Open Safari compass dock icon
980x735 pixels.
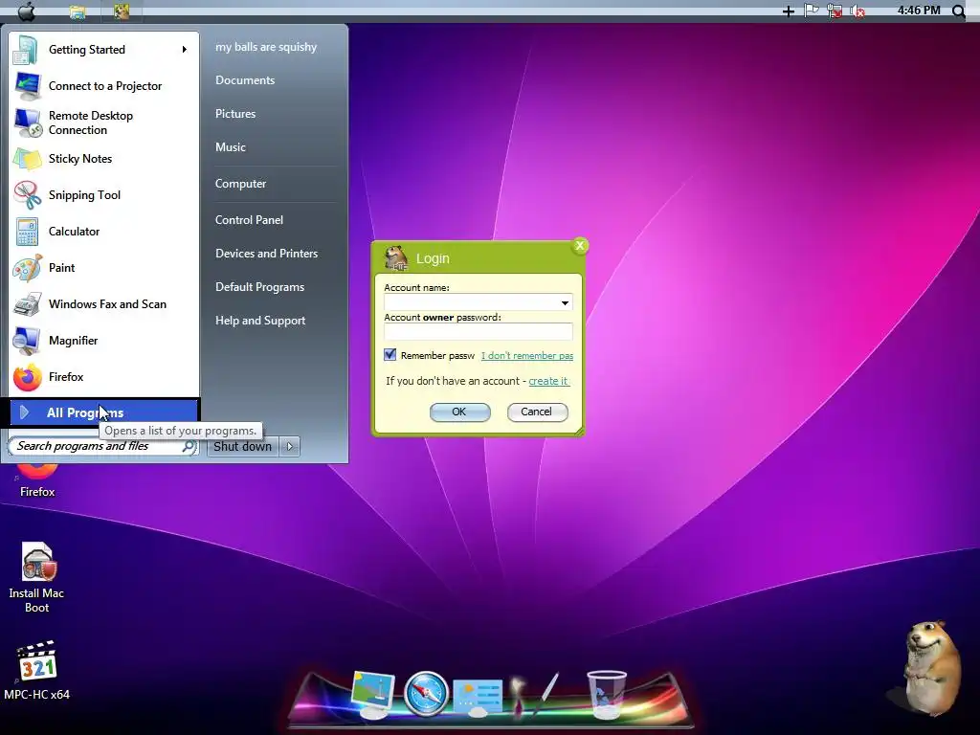click(x=426, y=694)
